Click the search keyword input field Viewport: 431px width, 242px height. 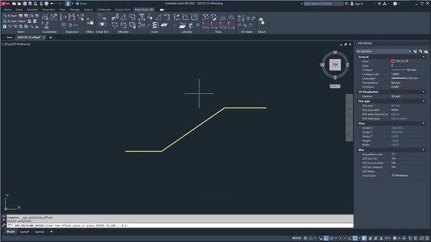click(323, 3)
